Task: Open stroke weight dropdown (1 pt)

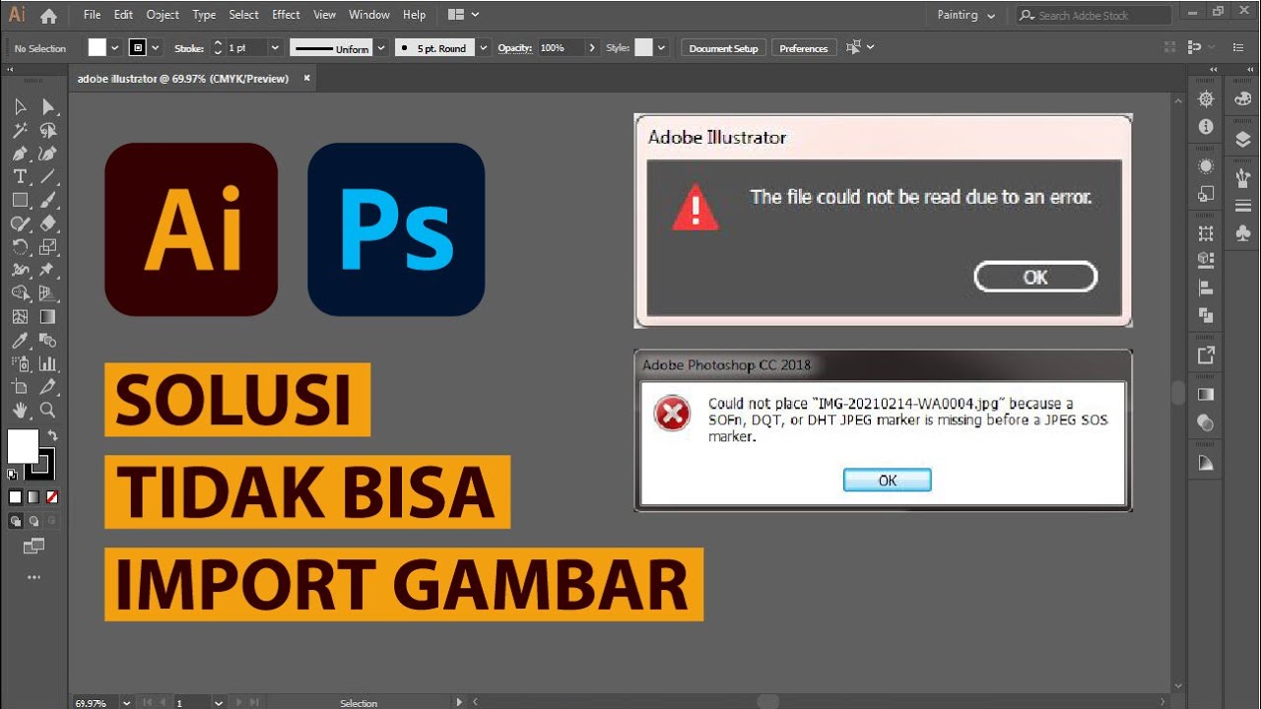Action: (x=275, y=48)
